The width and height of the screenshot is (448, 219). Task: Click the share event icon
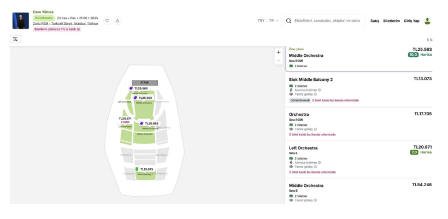pos(117,21)
